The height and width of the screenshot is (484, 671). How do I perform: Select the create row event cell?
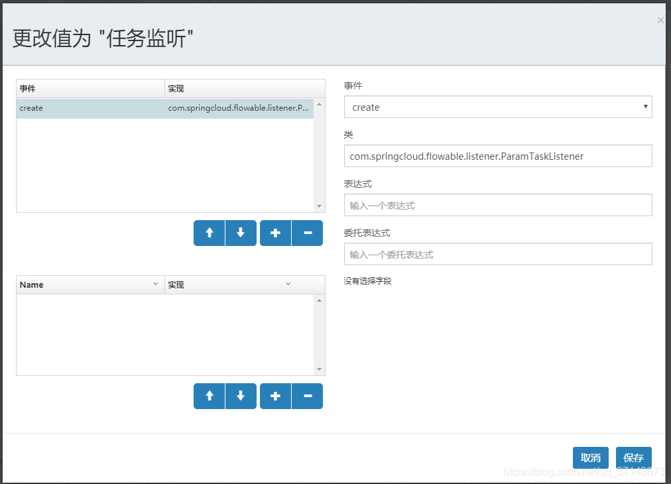pos(90,108)
